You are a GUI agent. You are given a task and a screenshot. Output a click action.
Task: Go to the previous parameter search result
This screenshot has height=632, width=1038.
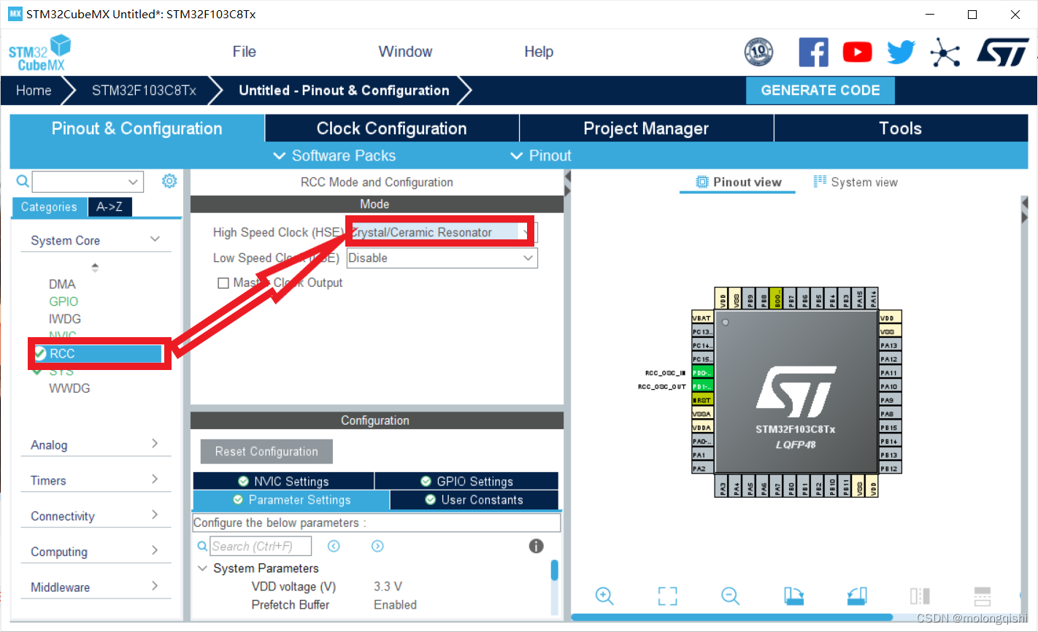click(334, 546)
